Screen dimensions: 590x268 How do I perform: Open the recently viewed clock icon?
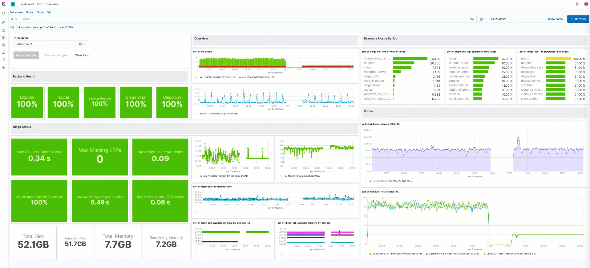(x=4, y=13)
